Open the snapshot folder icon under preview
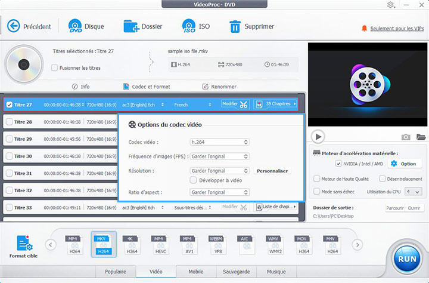The height and width of the screenshot is (283, 429). 421,137
